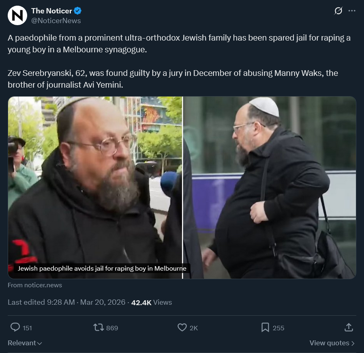Open the noticer.news source link
The width and height of the screenshot is (364, 353).
coord(35,285)
